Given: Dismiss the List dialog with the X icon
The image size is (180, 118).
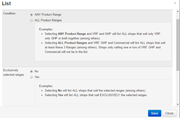Looking at the screenshot, I should click(175, 3).
